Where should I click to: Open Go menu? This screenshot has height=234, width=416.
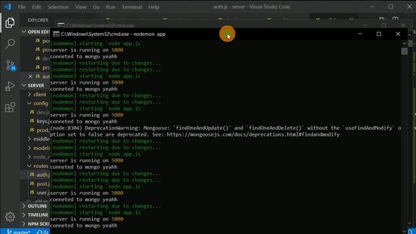coord(96,7)
